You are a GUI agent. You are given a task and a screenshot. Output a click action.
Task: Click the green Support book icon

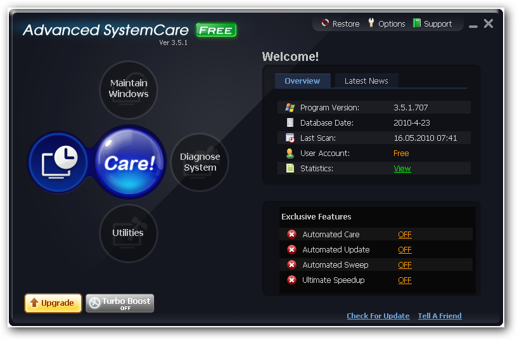tap(417, 23)
